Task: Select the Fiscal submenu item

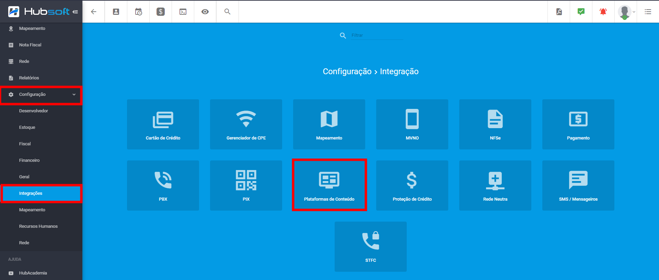Action: [x=41, y=144]
